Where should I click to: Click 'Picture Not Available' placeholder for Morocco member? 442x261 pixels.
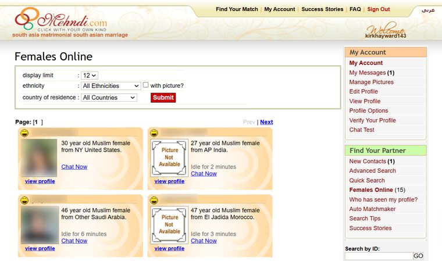(x=169, y=224)
